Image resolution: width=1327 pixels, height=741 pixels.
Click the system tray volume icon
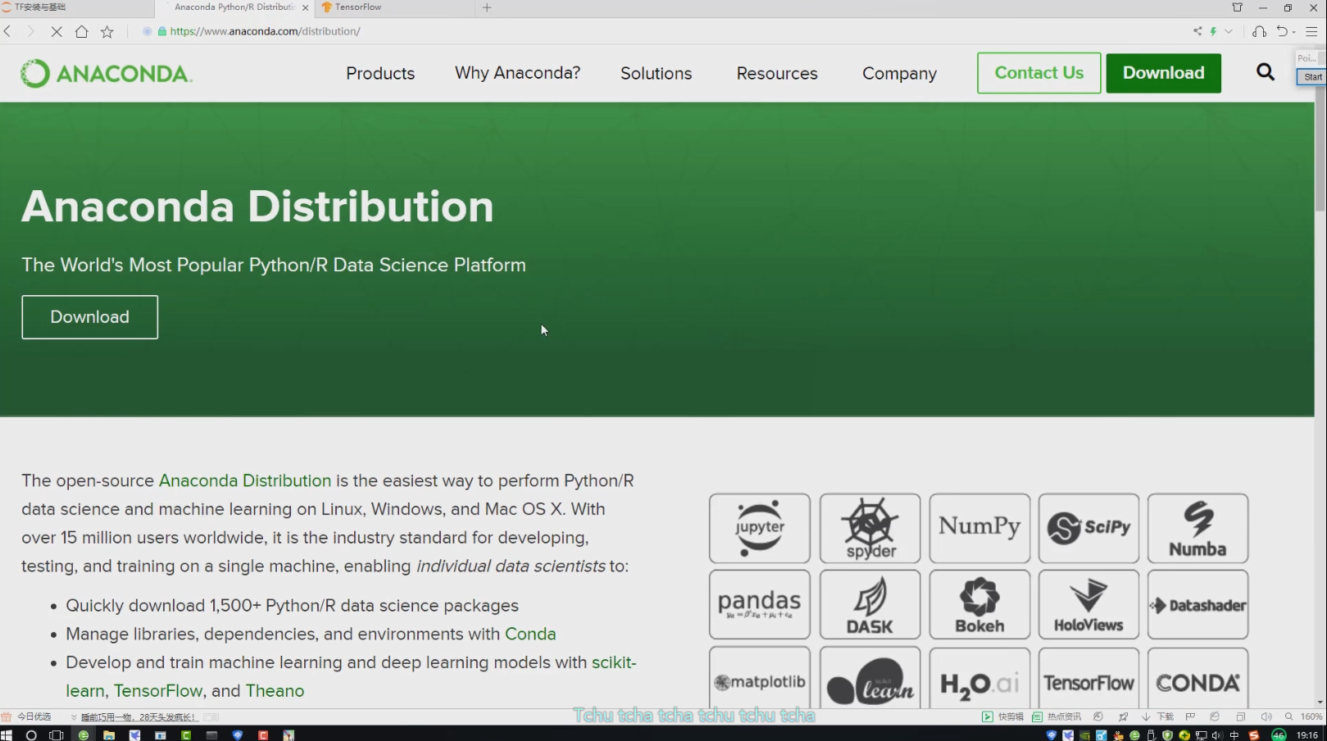click(1217, 734)
